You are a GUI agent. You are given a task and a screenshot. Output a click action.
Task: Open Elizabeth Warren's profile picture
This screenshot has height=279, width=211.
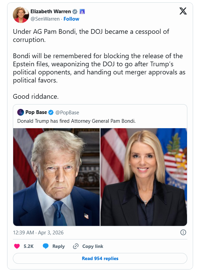(x=21, y=15)
